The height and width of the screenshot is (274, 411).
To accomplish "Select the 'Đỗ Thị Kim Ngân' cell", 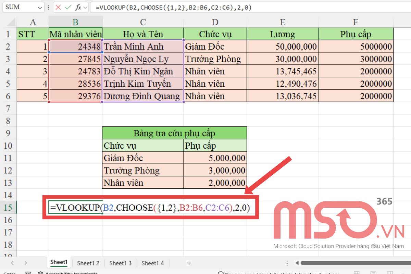I will pyautogui.click(x=143, y=71).
